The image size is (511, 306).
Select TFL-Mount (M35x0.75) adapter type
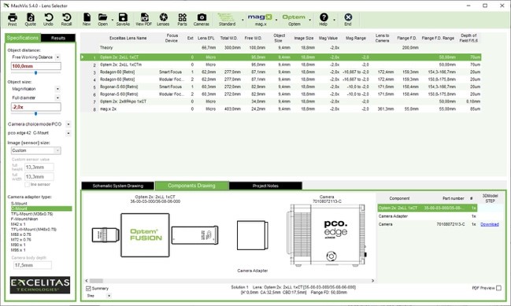tap(32, 214)
